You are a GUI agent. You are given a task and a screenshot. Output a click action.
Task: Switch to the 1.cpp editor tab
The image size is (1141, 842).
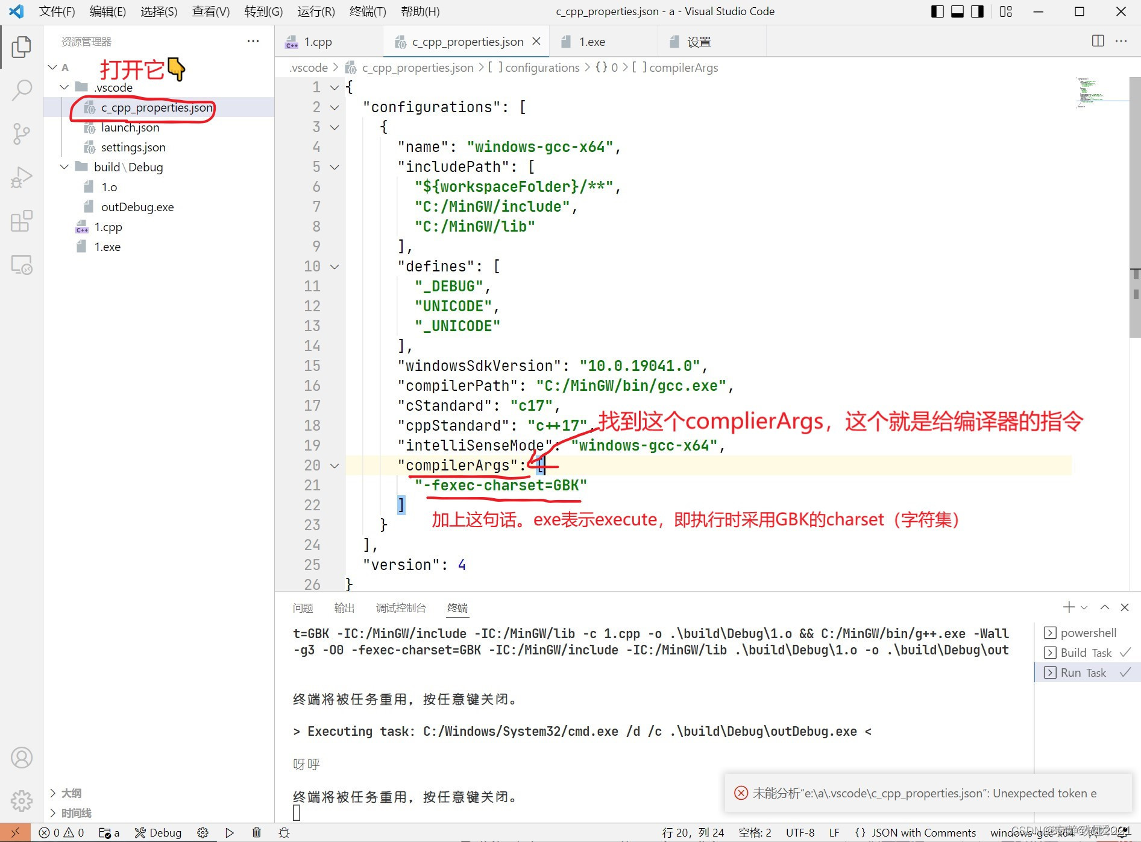tap(329, 42)
